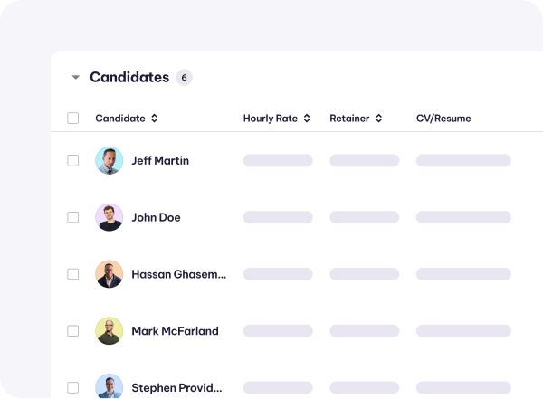This screenshot has width=543, height=399.
Task: Click the Candidates count badge
Action: point(185,78)
